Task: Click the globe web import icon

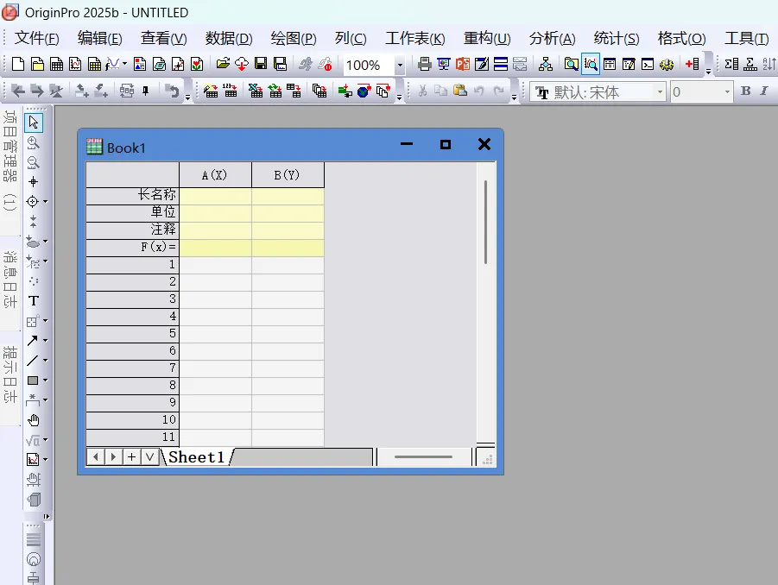Action: (364, 91)
